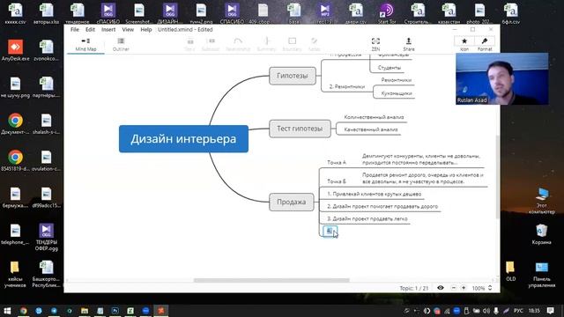The width and height of the screenshot is (564, 317).
Task: Open Photoshop from the taskbar
Action: tap(115, 311)
